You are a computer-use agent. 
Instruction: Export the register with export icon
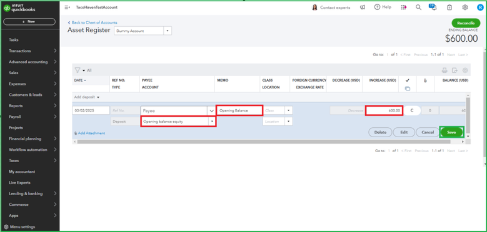pyautogui.click(x=454, y=70)
